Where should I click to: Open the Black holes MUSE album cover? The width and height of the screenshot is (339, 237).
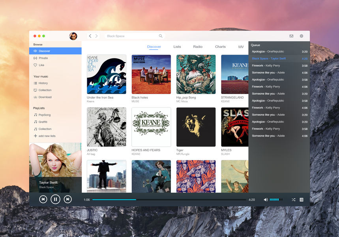click(151, 74)
